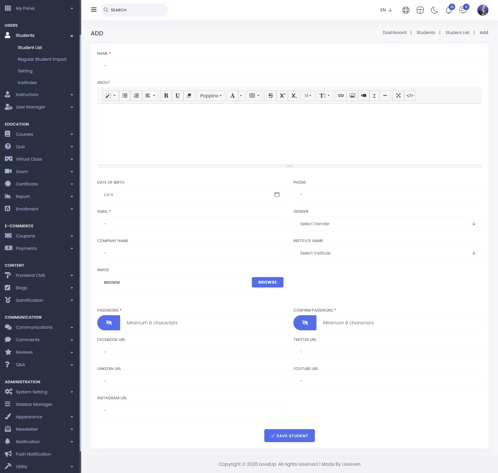
Task: Open the code view in the editor
Action: [410, 96]
